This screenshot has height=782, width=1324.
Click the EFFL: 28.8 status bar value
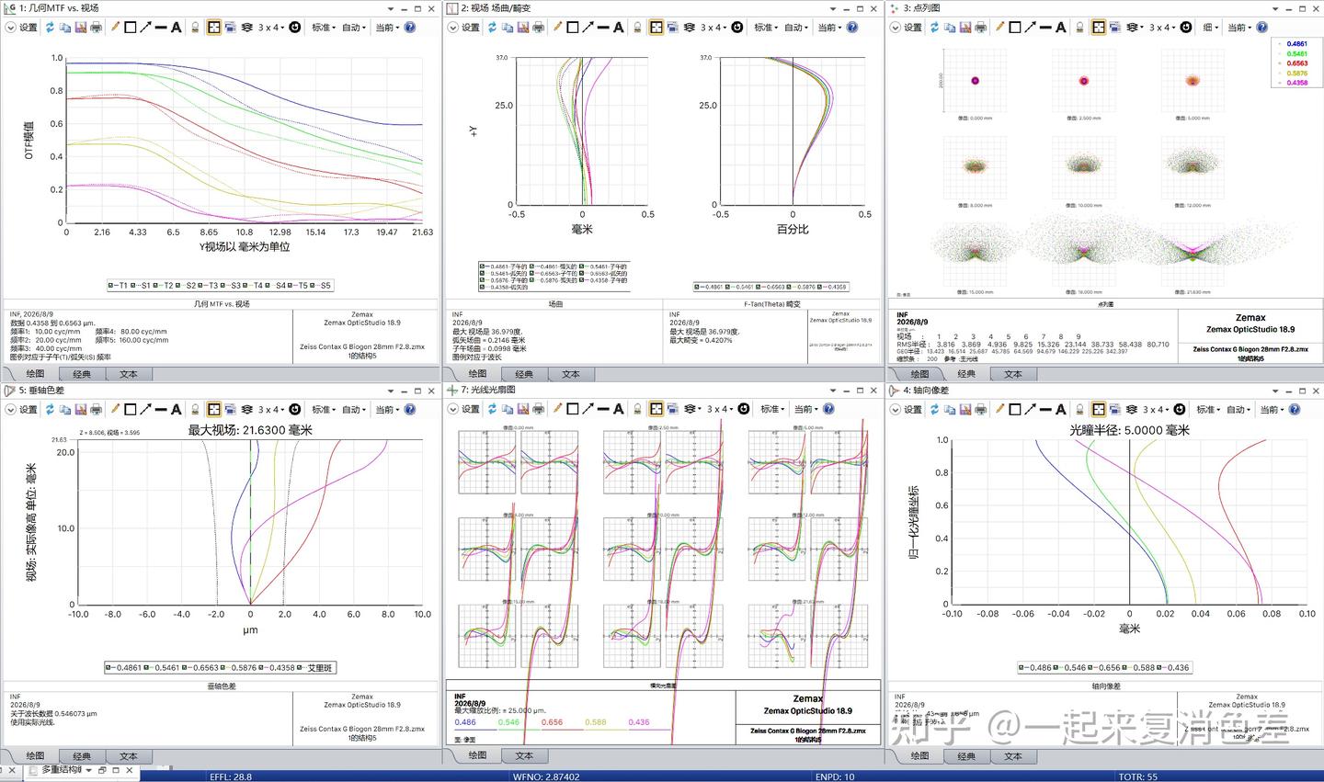(x=231, y=776)
